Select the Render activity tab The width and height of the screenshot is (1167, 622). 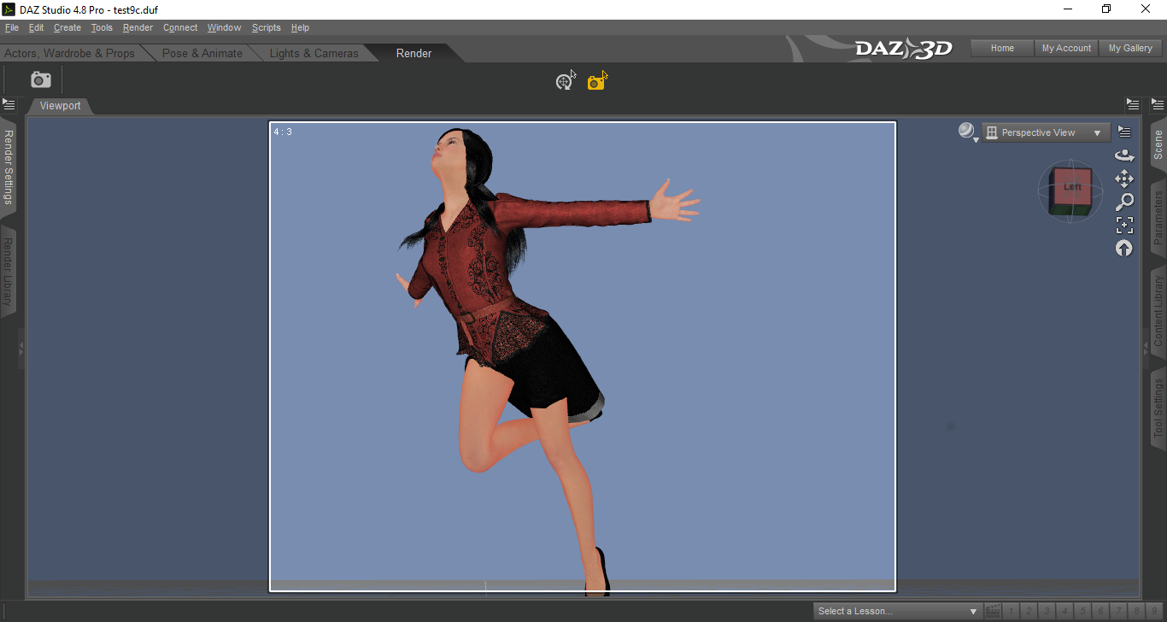[x=413, y=53]
